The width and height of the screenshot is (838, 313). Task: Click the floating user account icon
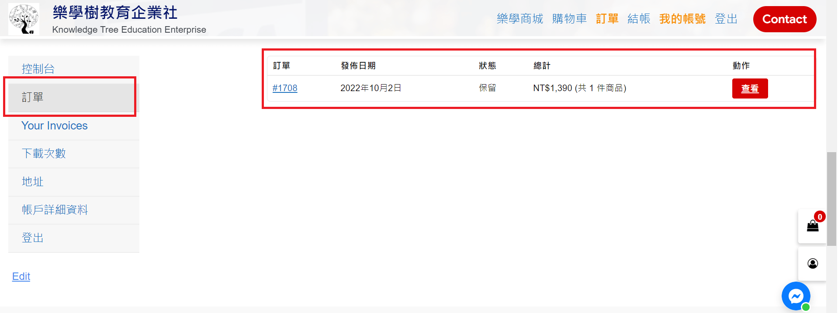812,264
